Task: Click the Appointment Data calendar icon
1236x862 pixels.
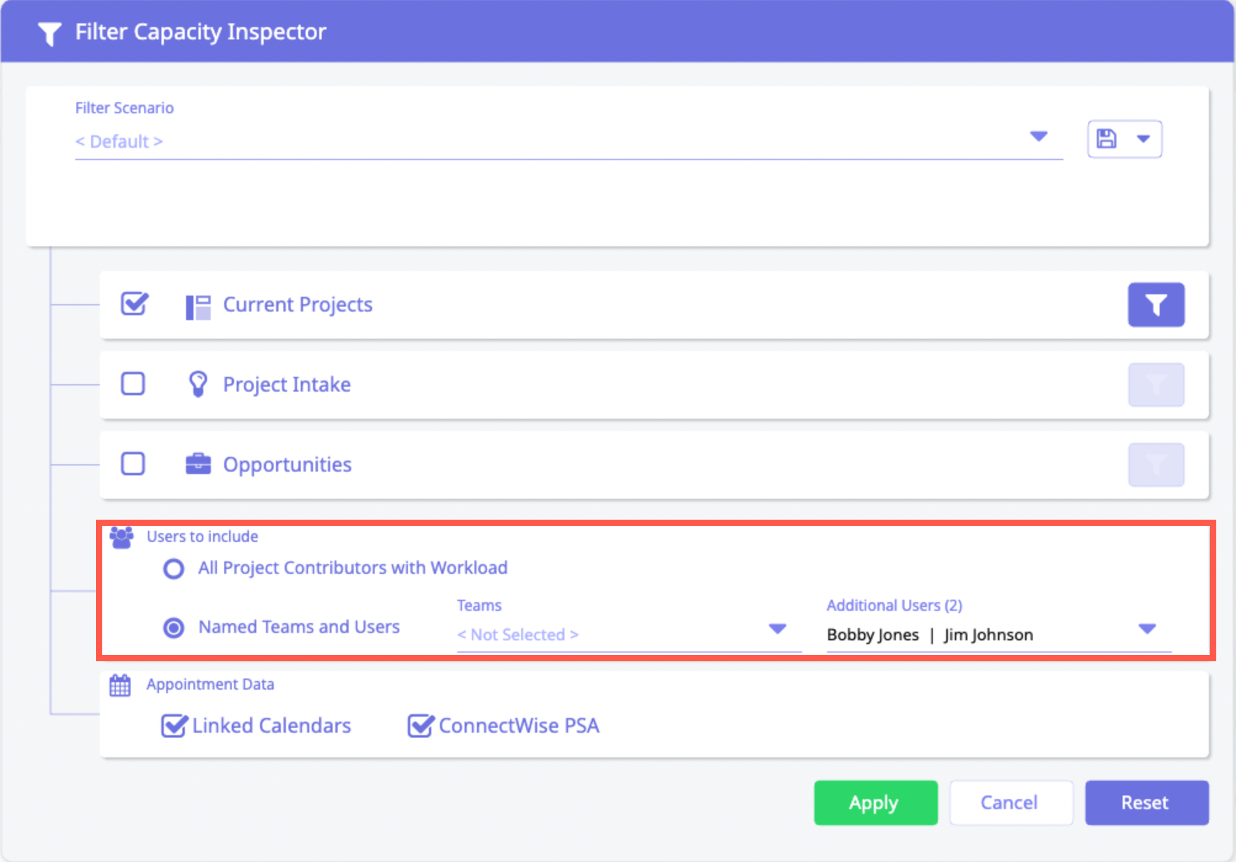Action: tap(120, 685)
